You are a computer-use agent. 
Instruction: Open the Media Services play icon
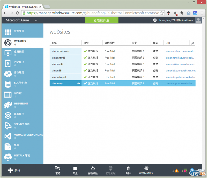(x=8, y=115)
